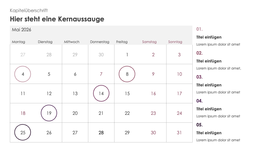Click the Samstag weekday label
Screen dimensions: 270x152
point(149,42)
